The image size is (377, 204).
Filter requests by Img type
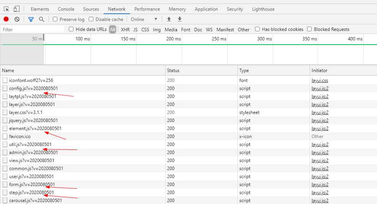point(156,29)
